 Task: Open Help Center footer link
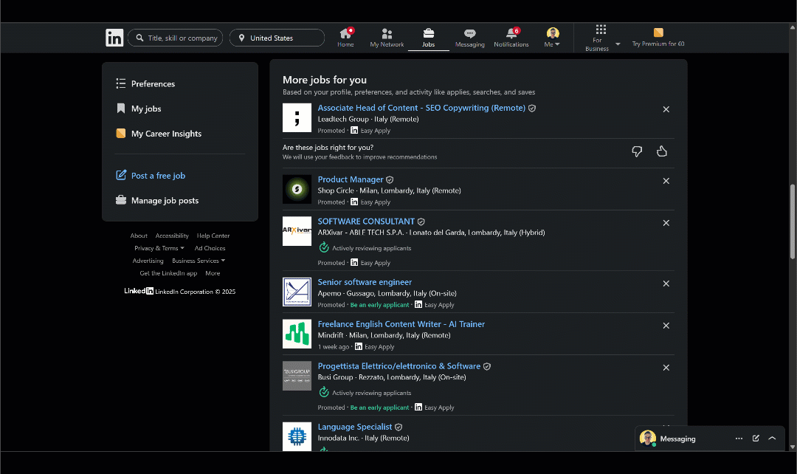213,236
